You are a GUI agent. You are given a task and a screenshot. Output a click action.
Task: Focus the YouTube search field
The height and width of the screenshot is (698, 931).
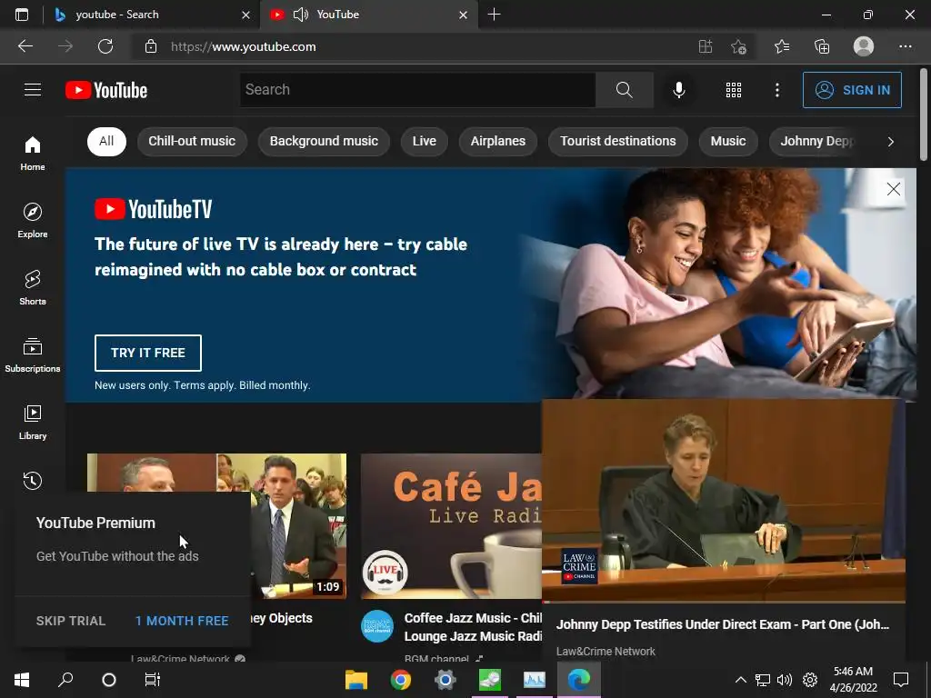pos(418,90)
